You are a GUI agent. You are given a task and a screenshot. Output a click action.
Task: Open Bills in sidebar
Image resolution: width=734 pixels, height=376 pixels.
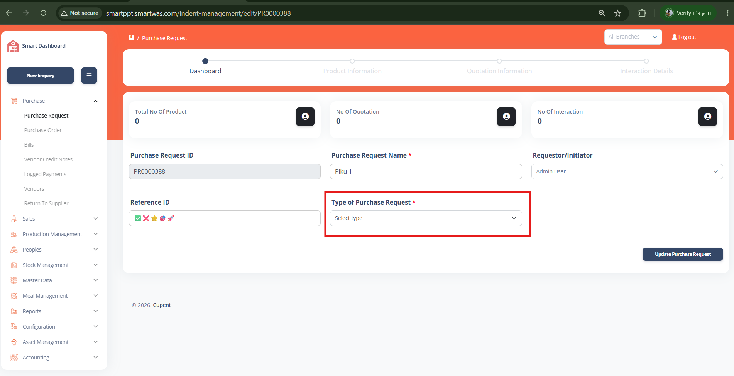29,145
